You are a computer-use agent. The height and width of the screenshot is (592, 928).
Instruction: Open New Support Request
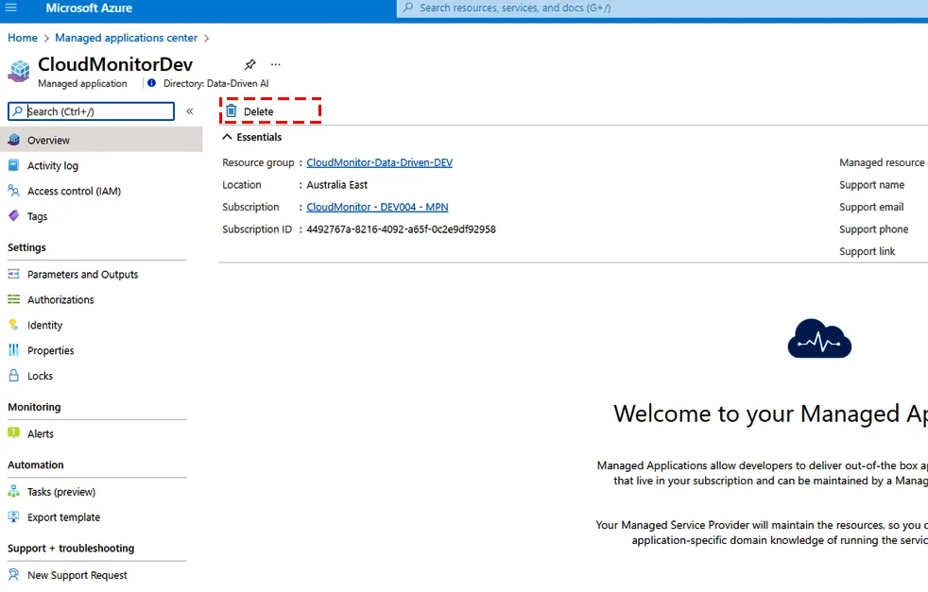(x=77, y=575)
